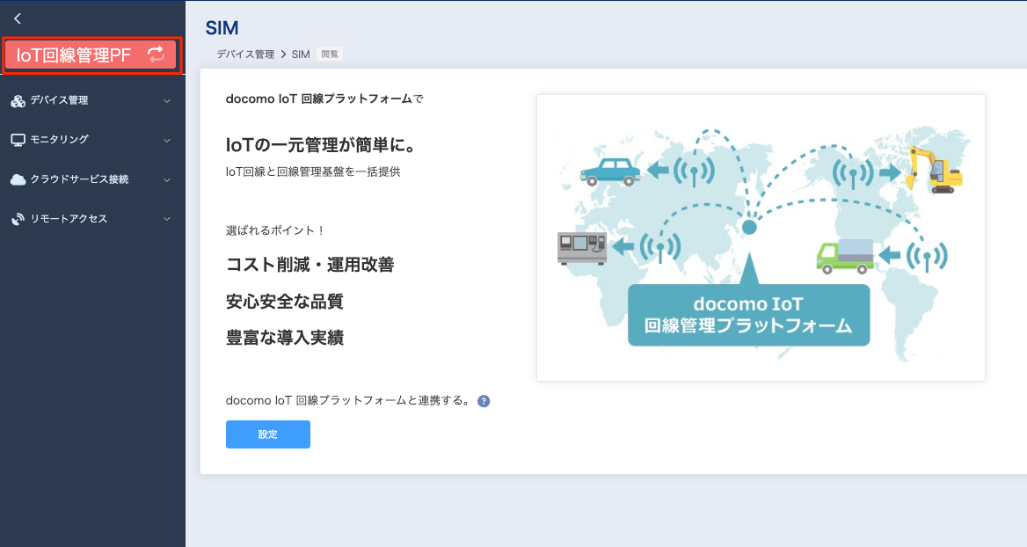Click the blue help question mark icon
Viewport: 1027px width, 547px height.
click(x=484, y=401)
